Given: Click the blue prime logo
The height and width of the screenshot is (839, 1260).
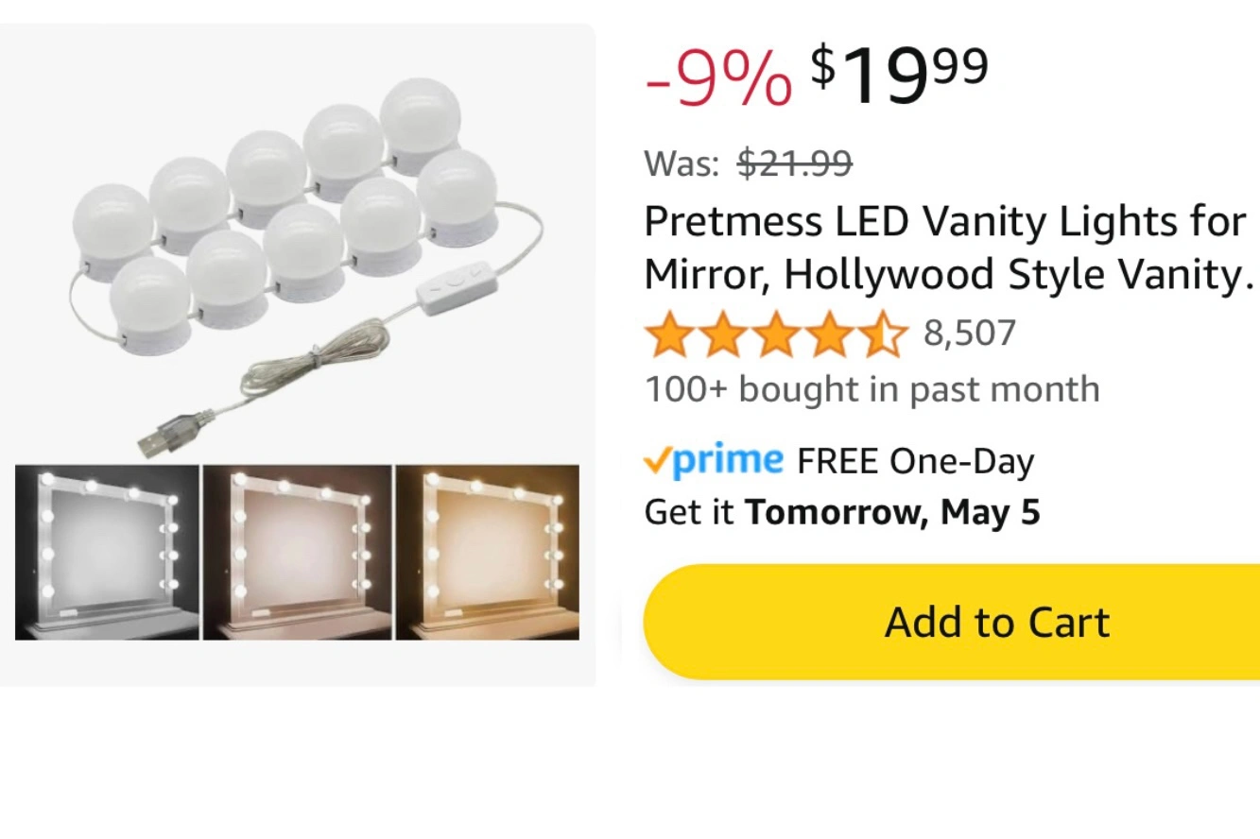Looking at the screenshot, I should click(728, 460).
